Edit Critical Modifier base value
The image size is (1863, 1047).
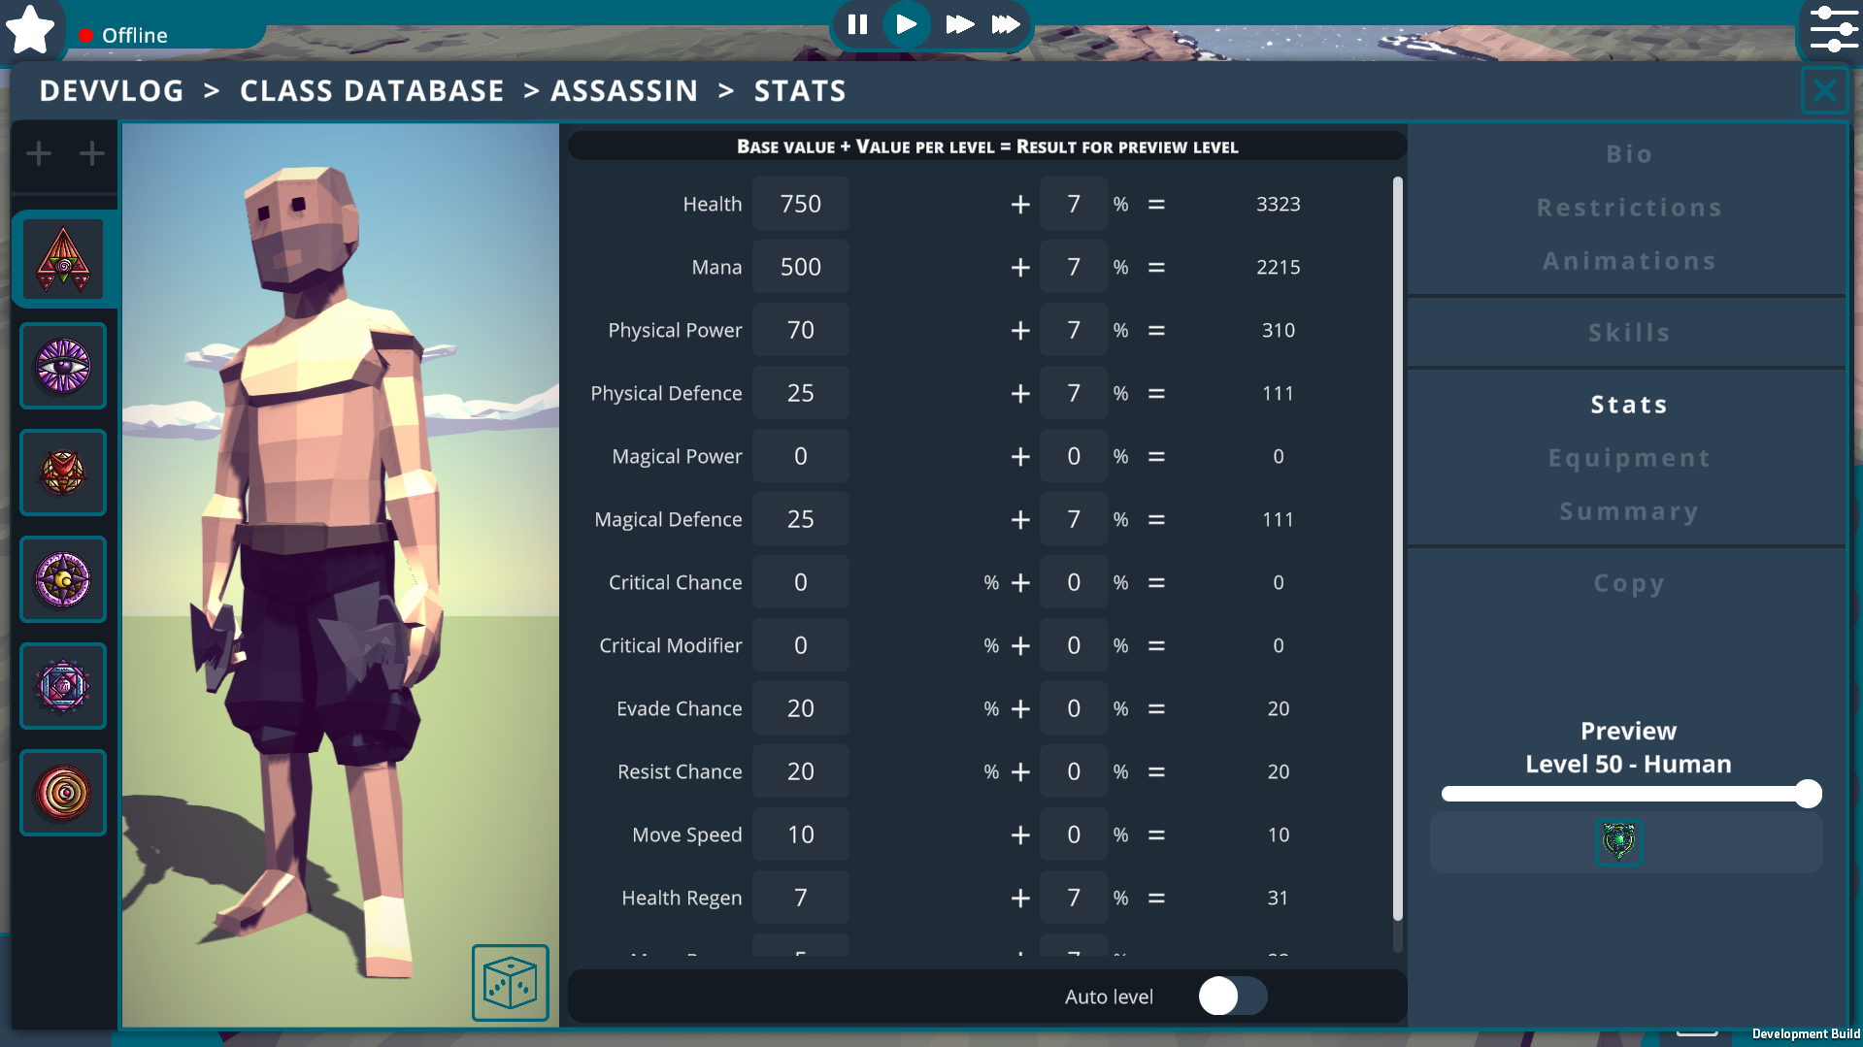click(x=801, y=645)
